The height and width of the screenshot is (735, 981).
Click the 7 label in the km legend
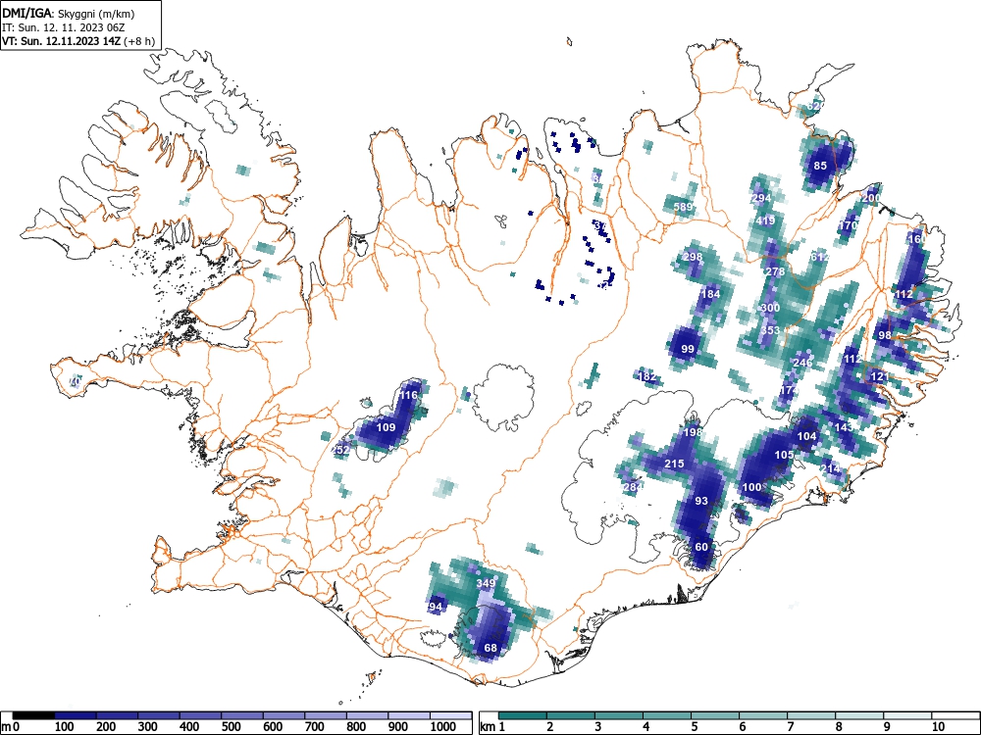pyautogui.click(x=790, y=727)
